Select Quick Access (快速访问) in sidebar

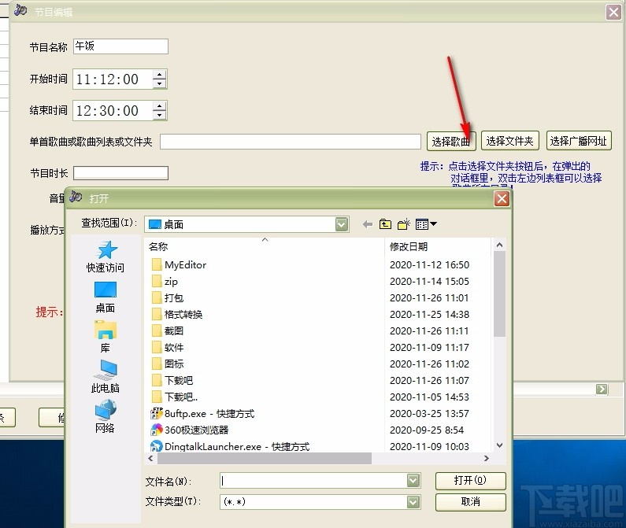(x=106, y=257)
